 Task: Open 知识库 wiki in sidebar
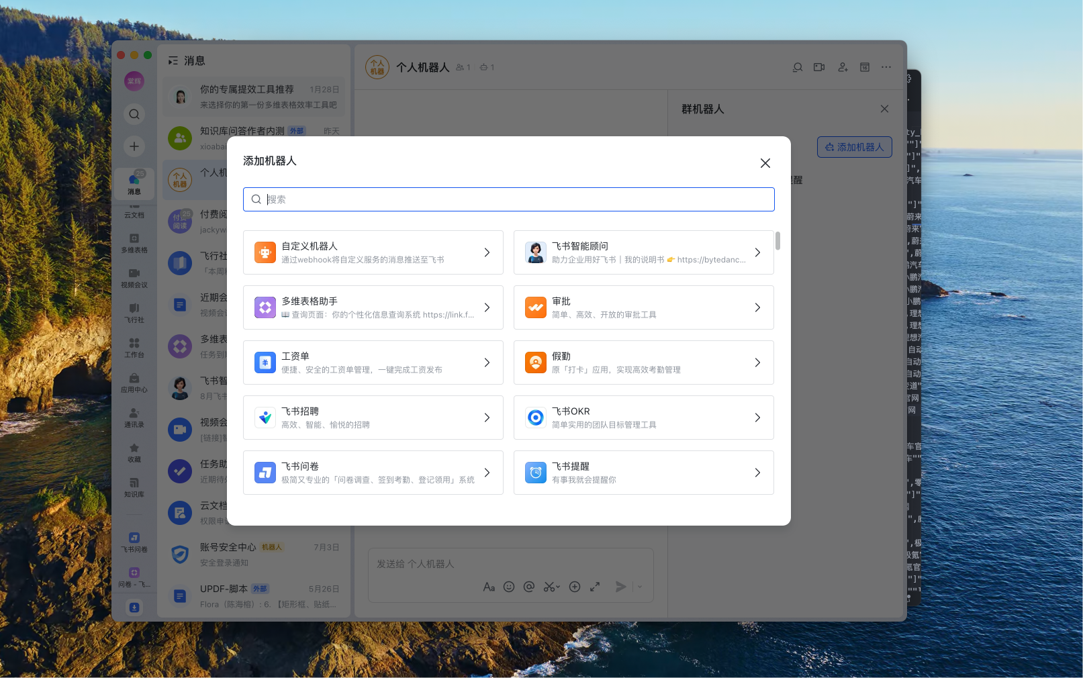pos(134,487)
